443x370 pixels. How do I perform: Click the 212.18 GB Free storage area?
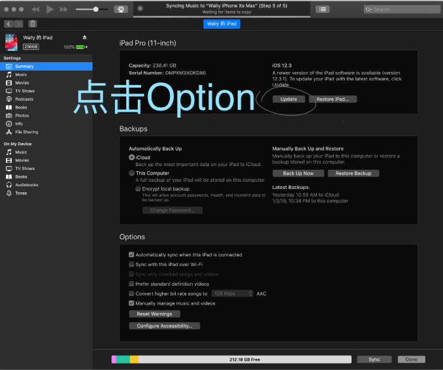[x=244, y=360]
